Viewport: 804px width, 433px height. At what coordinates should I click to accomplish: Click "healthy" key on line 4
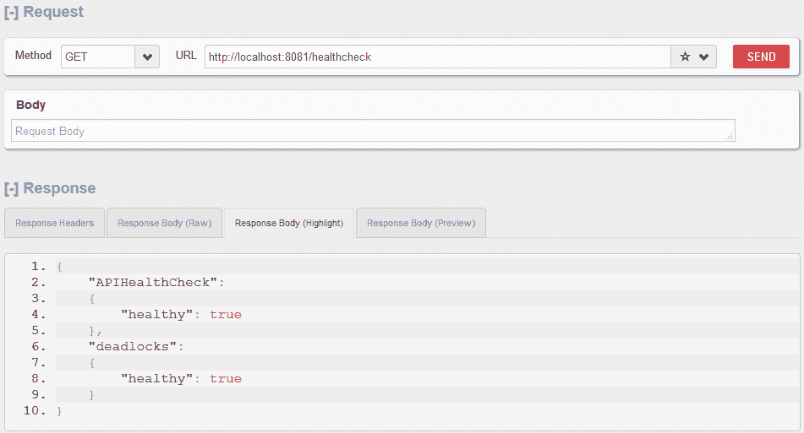pos(156,314)
